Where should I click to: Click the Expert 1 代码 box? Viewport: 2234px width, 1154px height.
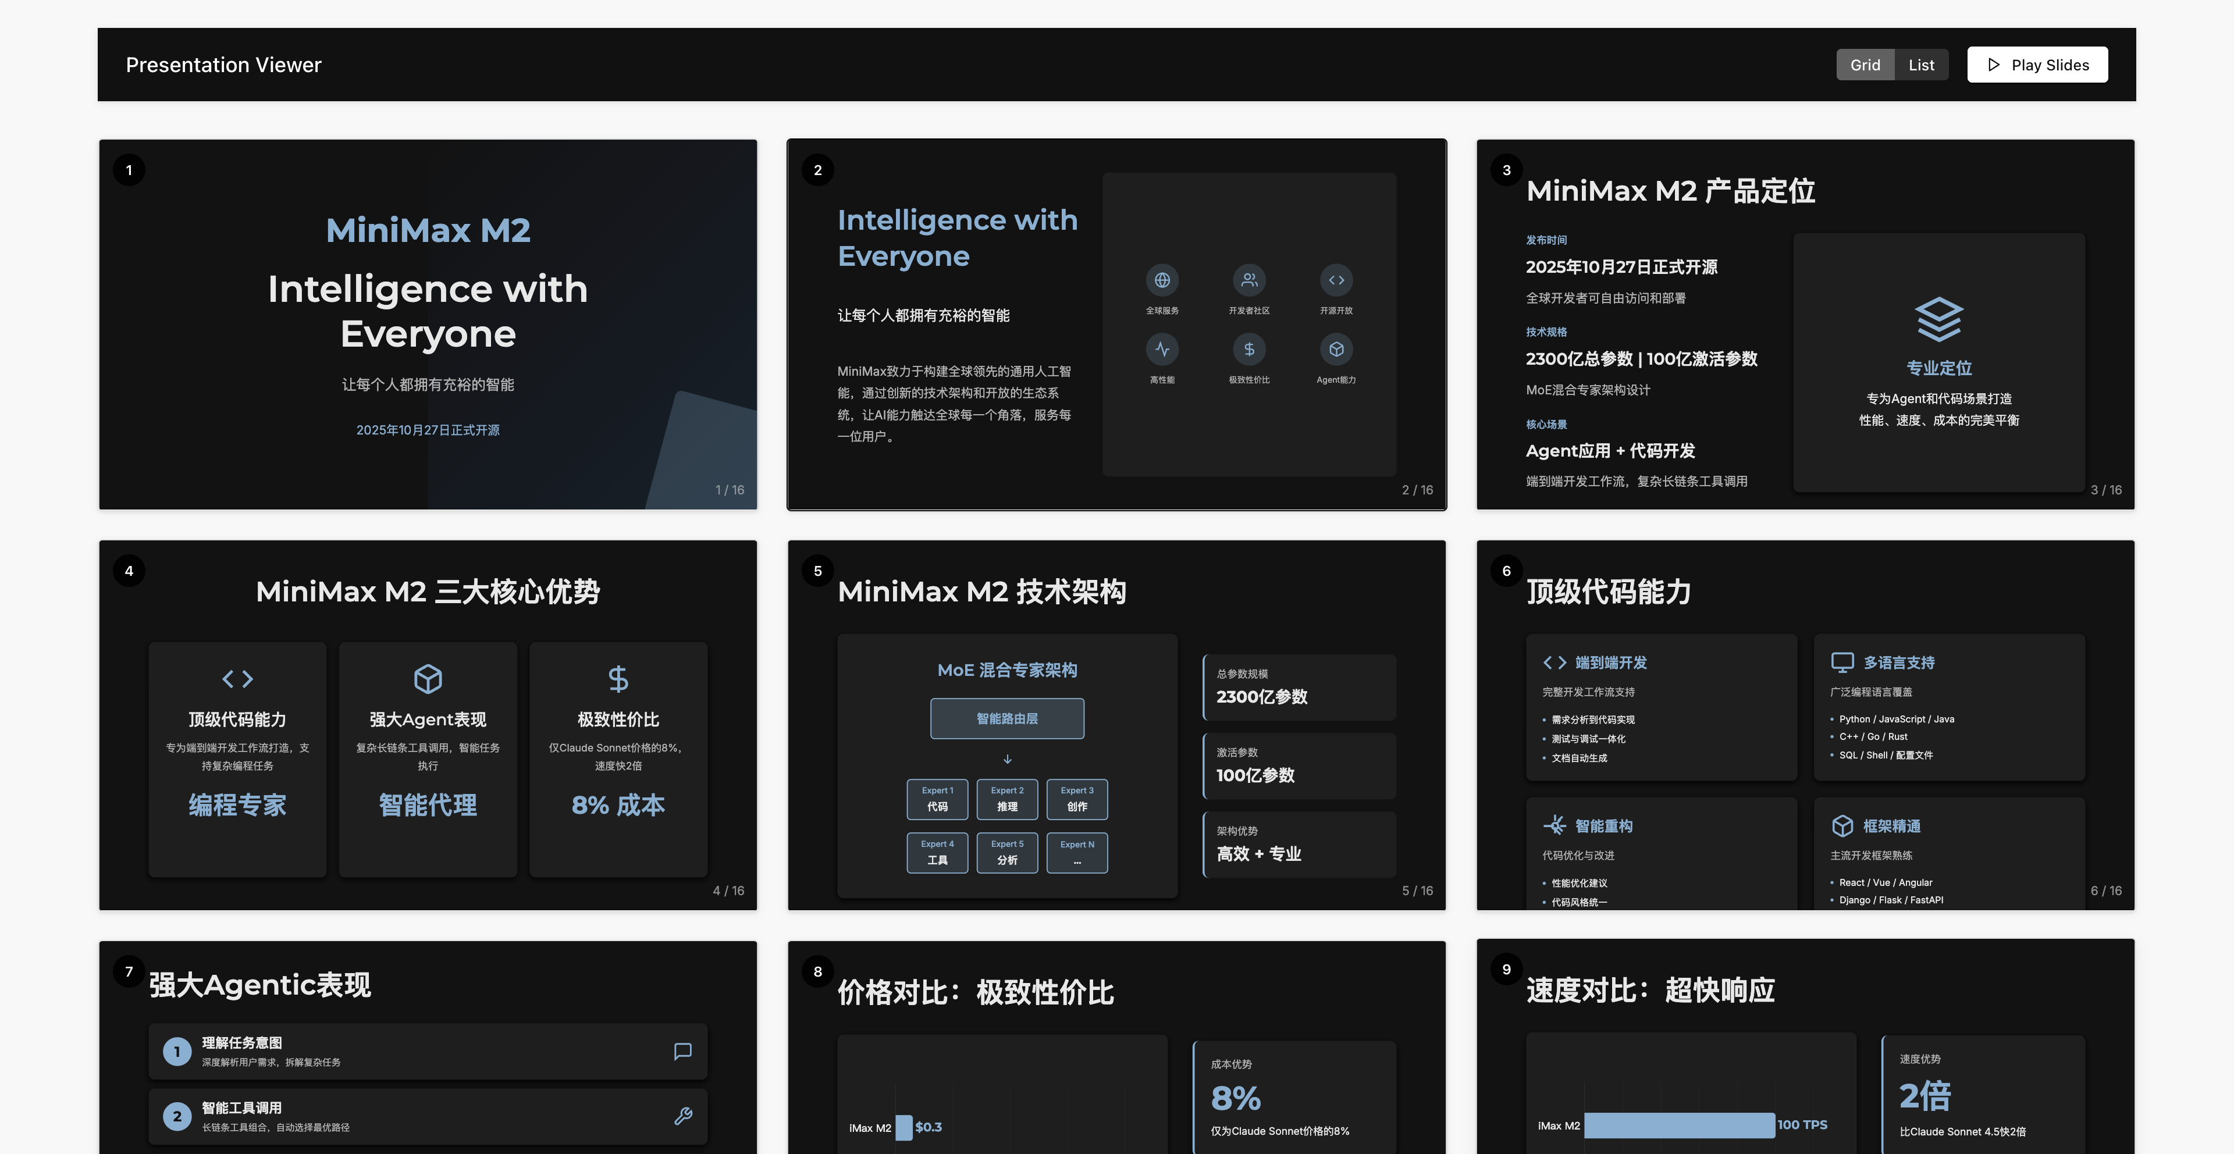coord(937,799)
